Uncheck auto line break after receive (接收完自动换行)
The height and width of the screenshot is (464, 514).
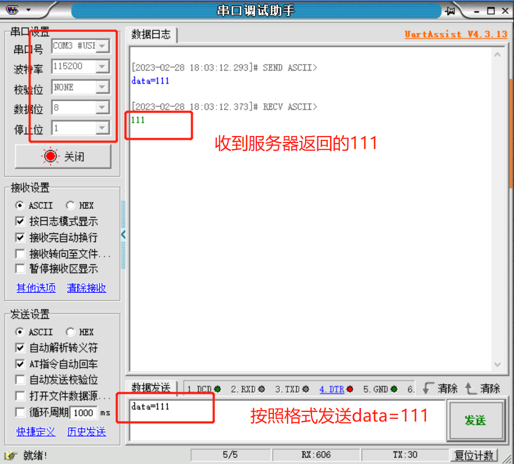(20, 237)
